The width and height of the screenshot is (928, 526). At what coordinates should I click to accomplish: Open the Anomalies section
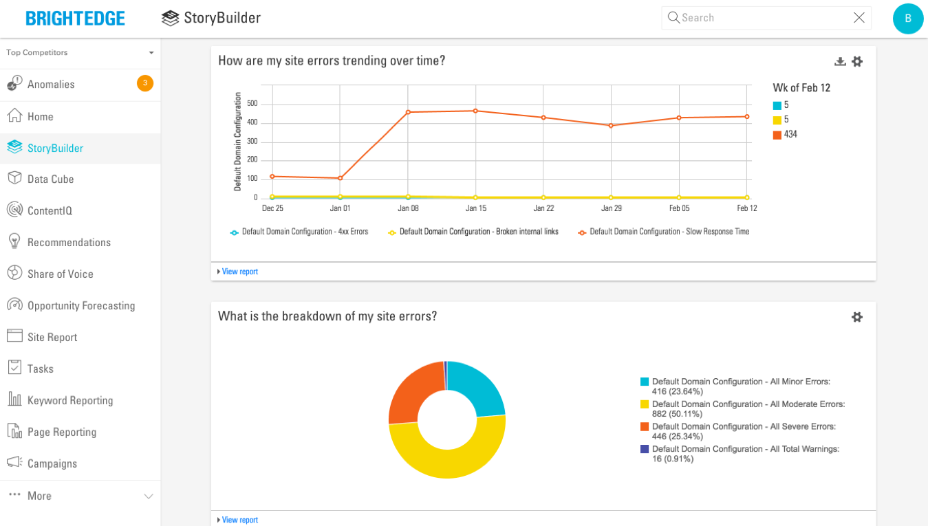pyautogui.click(x=51, y=85)
